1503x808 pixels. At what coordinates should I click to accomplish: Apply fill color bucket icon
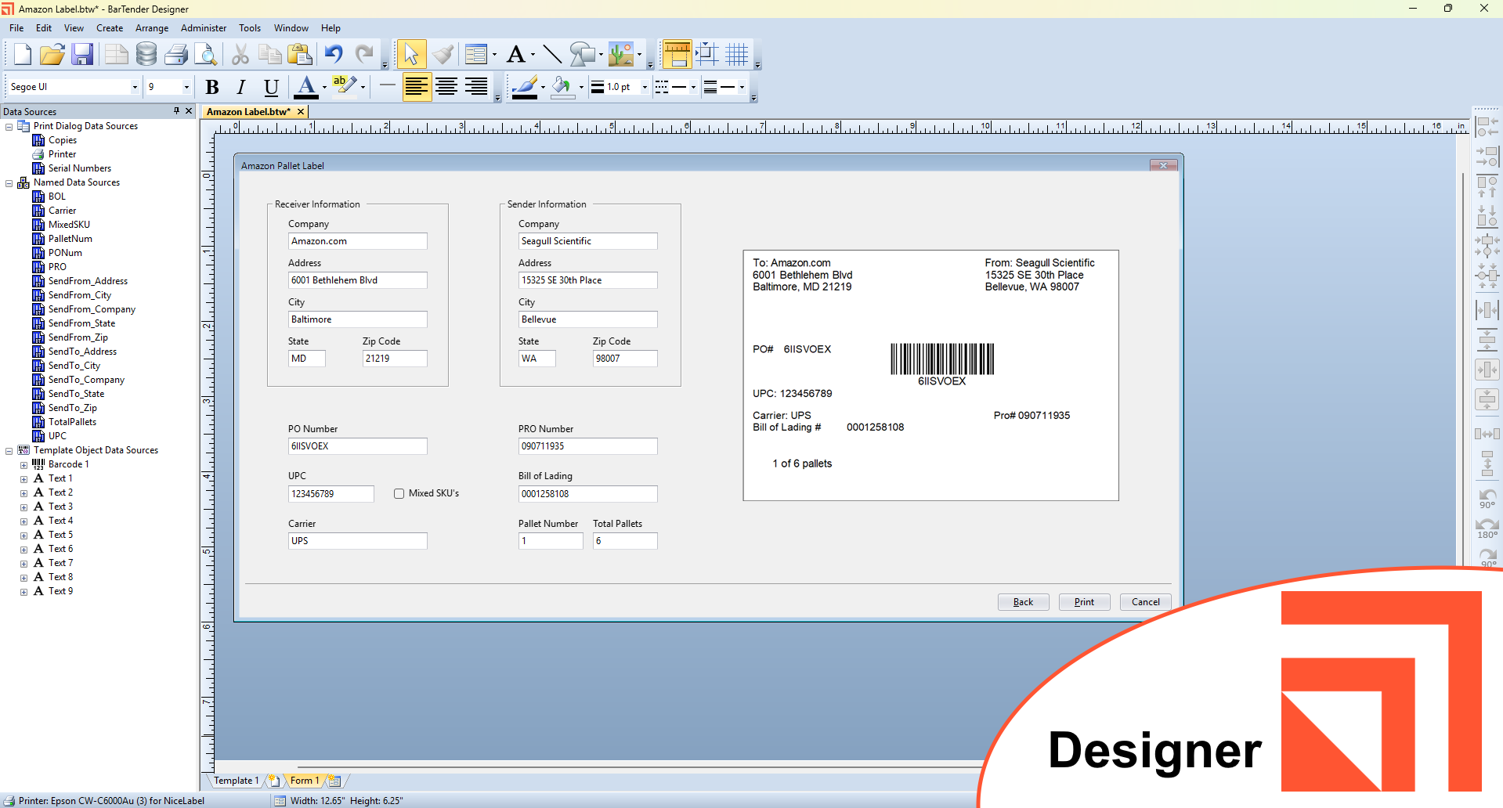click(x=562, y=87)
